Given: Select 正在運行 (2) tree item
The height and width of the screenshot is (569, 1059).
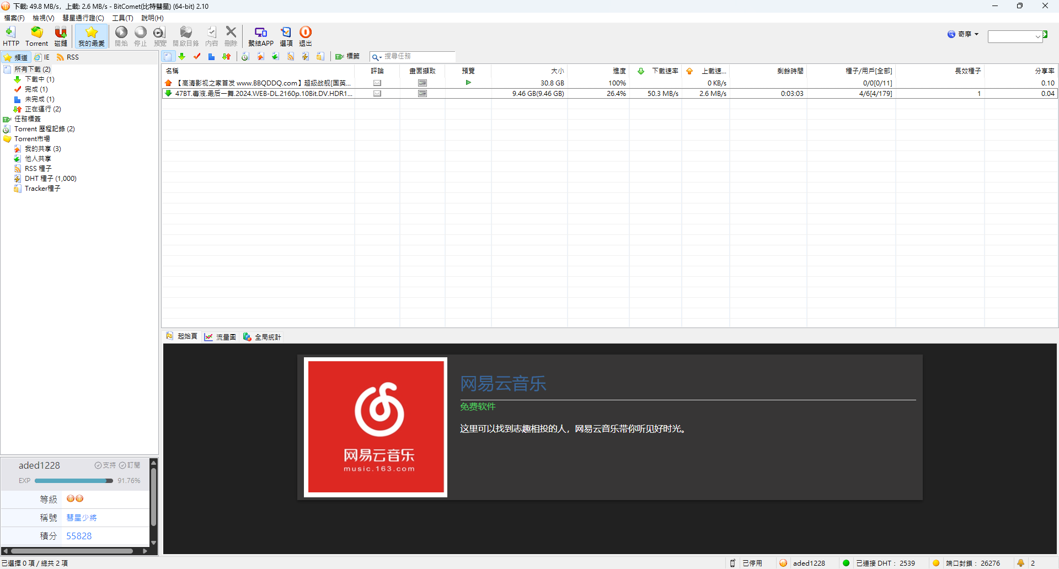Looking at the screenshot, I should point(43,109).
